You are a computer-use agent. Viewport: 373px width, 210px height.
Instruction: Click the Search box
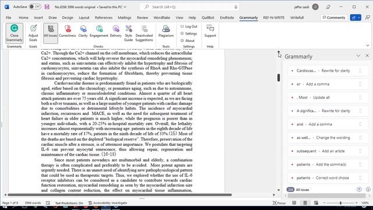pyautogui.click(x=189, y=7)
